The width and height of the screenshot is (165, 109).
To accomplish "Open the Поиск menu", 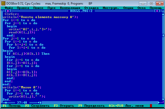I will [38, 8].
